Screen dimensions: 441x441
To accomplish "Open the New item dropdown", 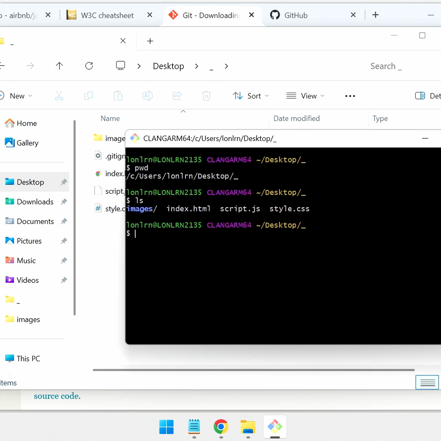I will click(x=17, y=96).
